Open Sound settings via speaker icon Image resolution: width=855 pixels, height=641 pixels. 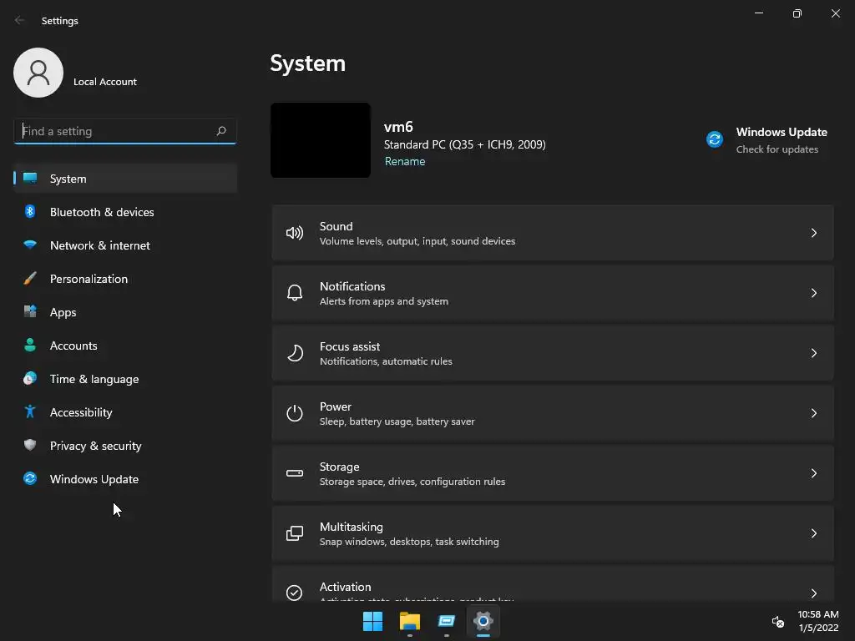click(295, 234)
